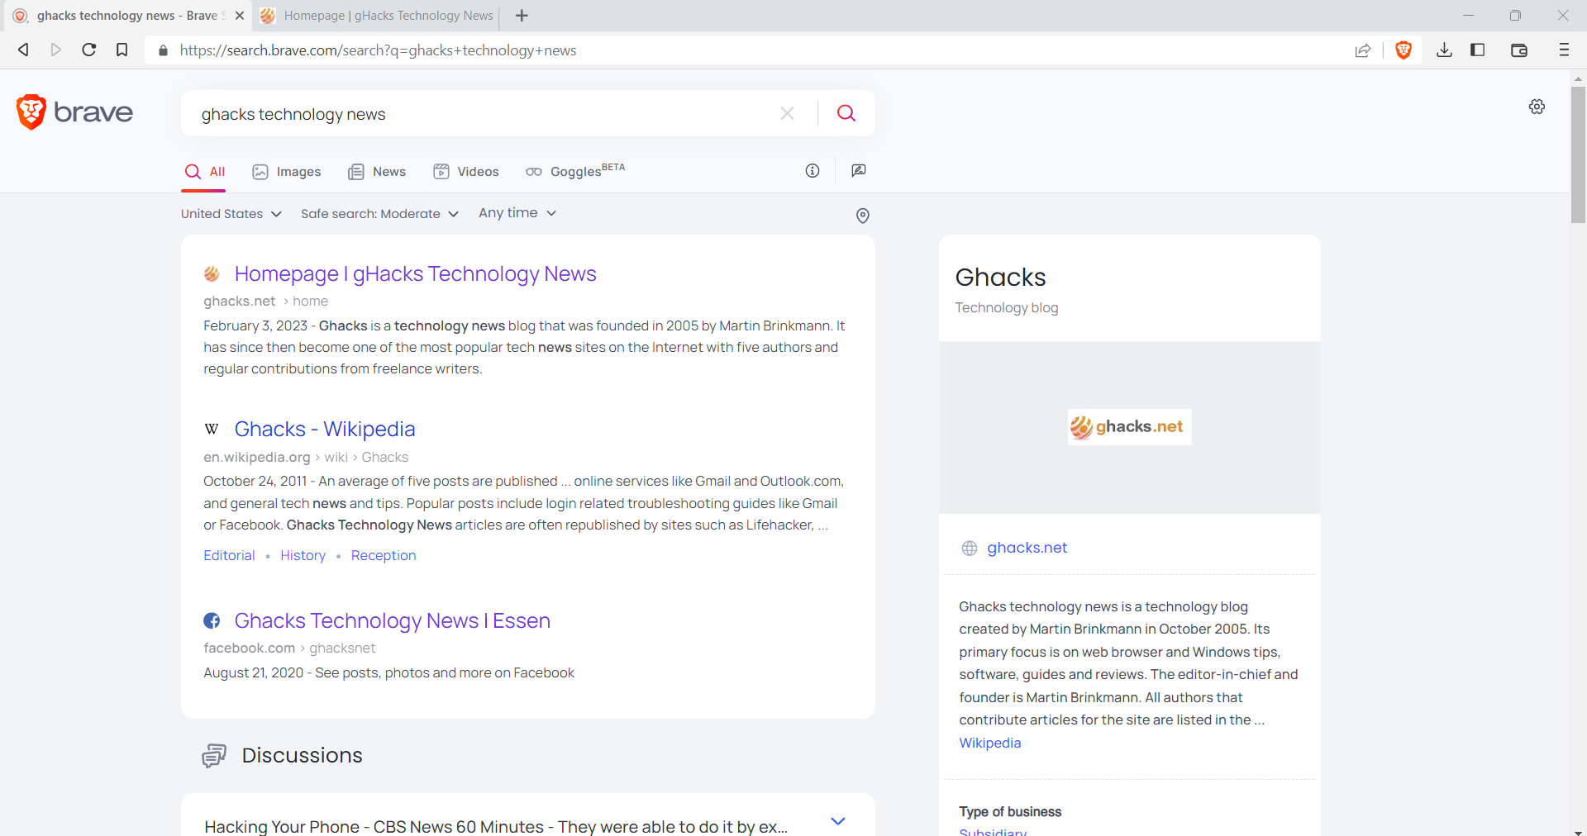Click the Wikipedia favicon beside Ghacks result
This screenshot has width=1587, height=836.
[x=212, y=429]
